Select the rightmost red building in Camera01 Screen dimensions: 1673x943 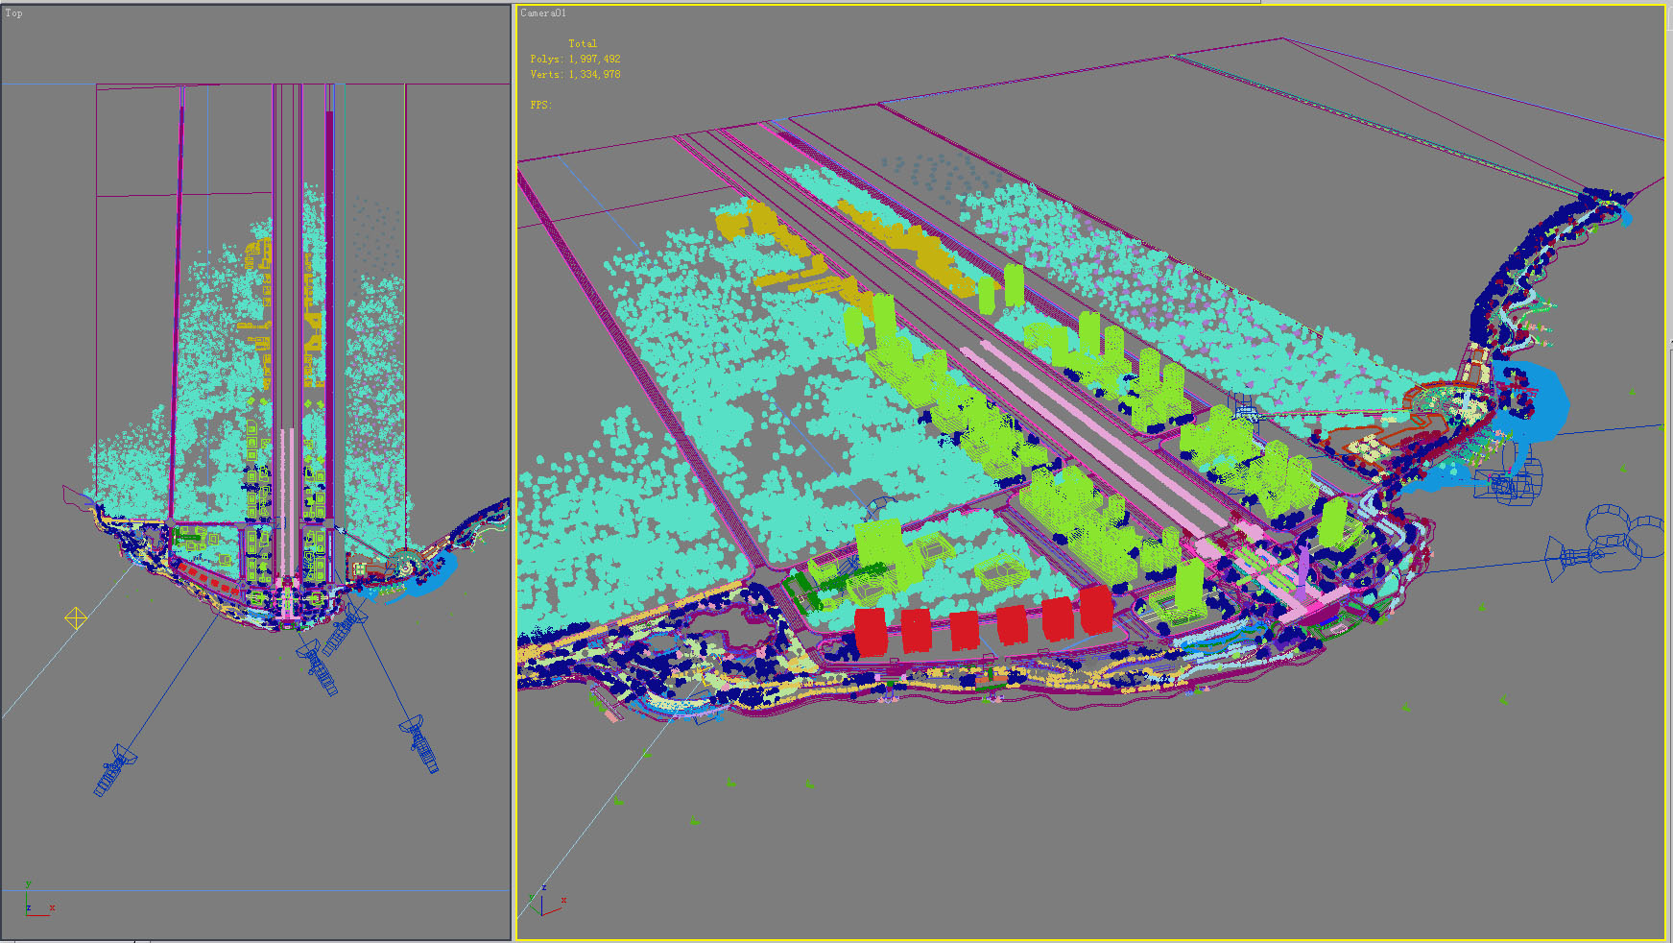1096,609
